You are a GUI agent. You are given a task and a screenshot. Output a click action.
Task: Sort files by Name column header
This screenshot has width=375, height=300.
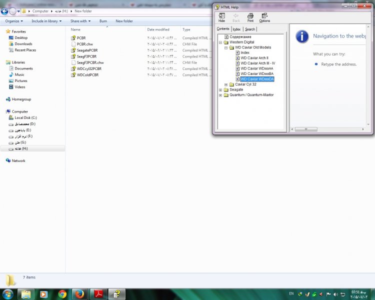pyautogui.click(x=75, y=29)
